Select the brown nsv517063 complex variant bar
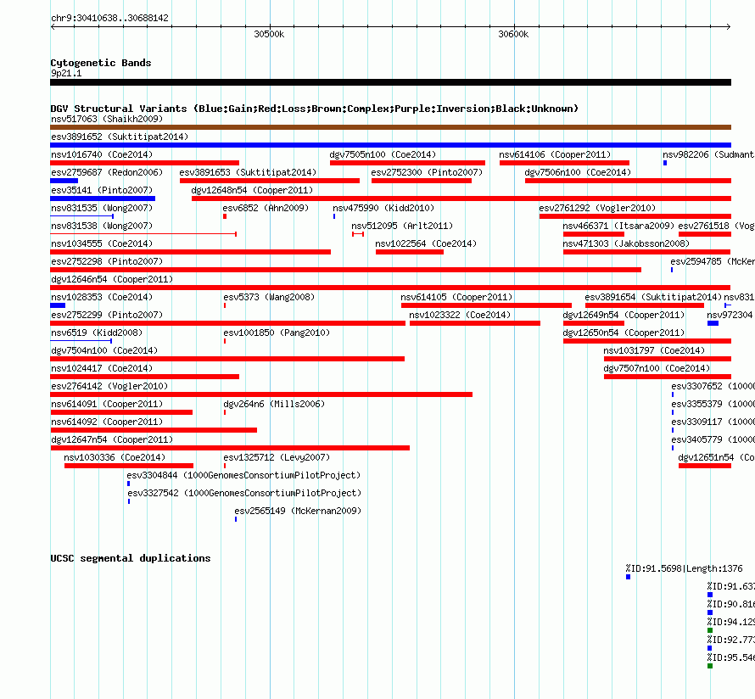Screen dimensions: 755x699 pyautogui.click(x=390, y=127)
